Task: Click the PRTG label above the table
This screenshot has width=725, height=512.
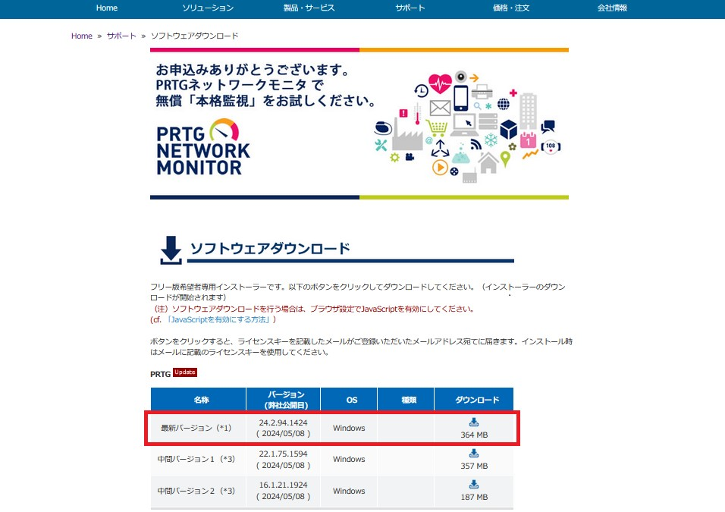Action: coord(161,374)
